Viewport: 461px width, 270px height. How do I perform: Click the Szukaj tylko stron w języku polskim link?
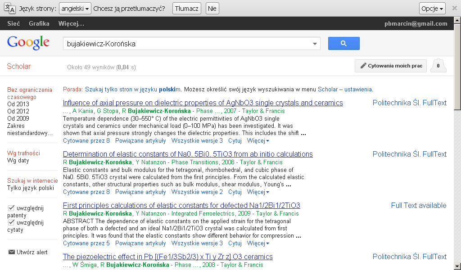click(133, 89)
